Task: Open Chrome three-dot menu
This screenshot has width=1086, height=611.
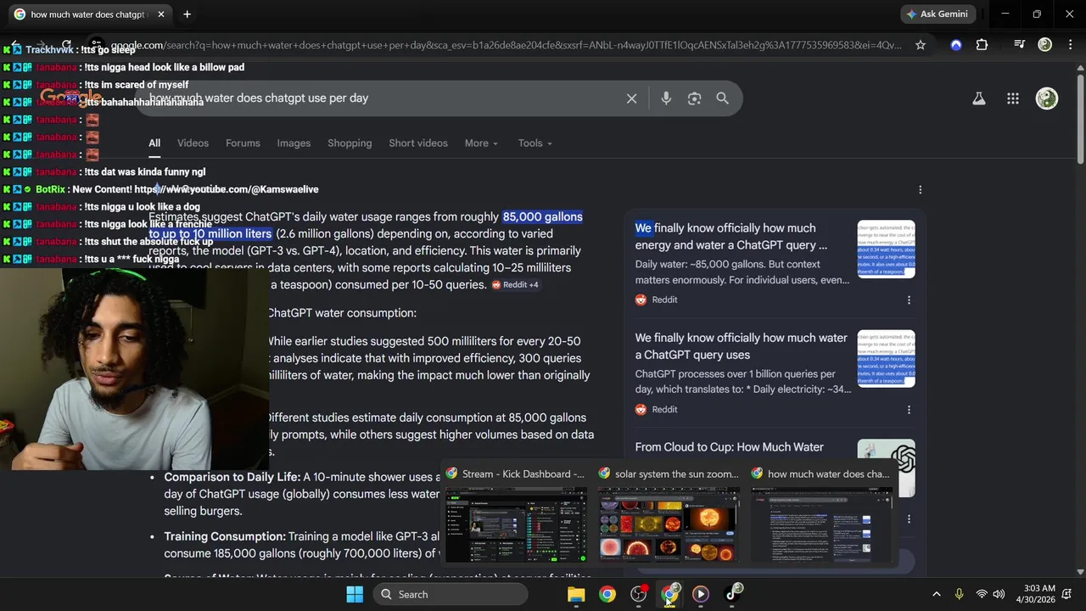Action: point(1069,45)
